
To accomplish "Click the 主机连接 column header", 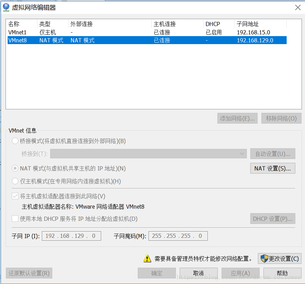I will pyautogui.click(x=165, y=24).
